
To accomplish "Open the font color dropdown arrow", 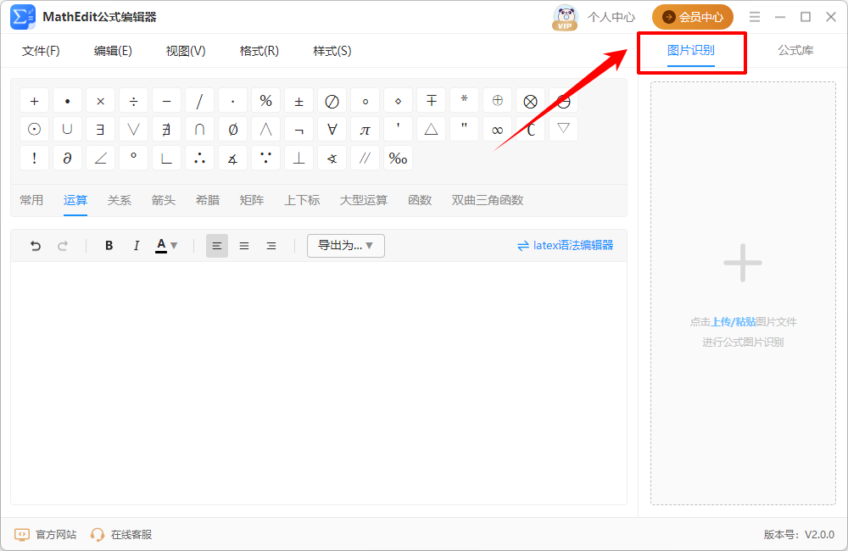I will pos(174,246).
